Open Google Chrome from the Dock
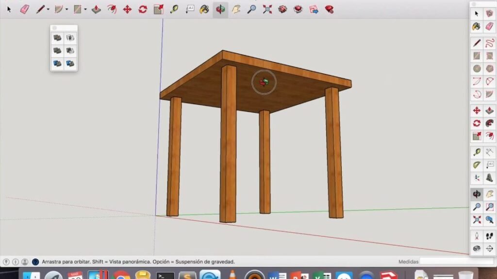Screen dimensions: 497x279 click(x=121, y=276)
